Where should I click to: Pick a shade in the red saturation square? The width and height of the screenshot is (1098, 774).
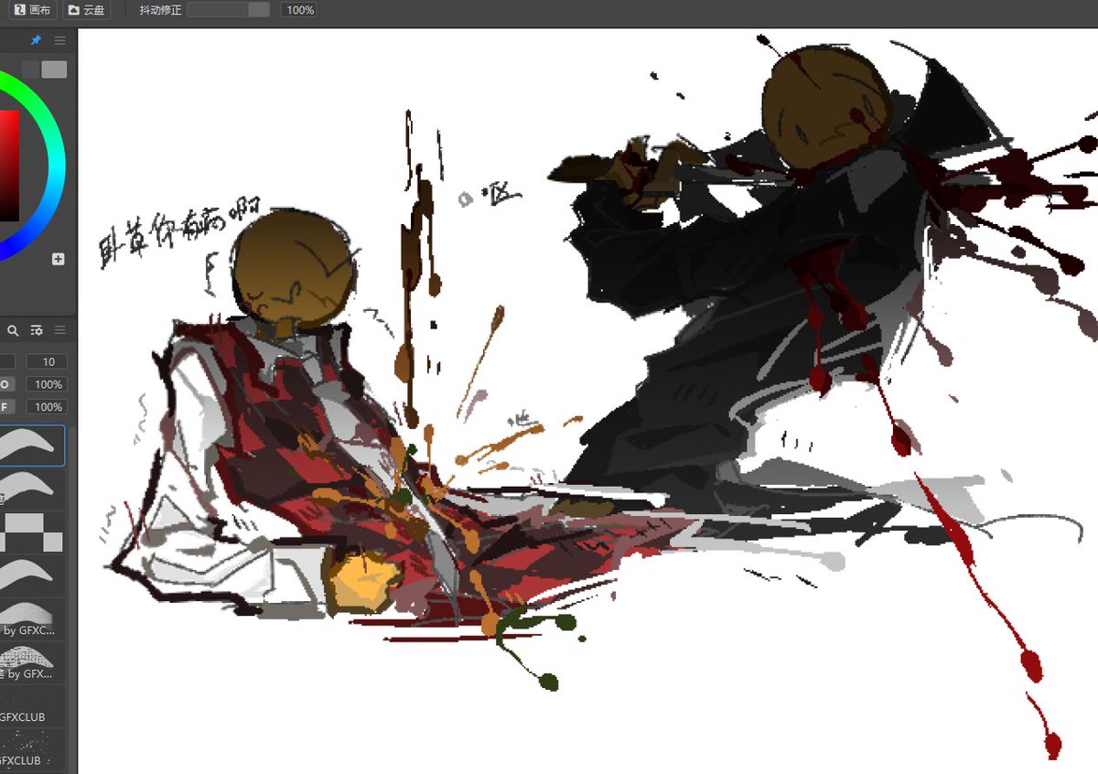(x=9, y=166)
